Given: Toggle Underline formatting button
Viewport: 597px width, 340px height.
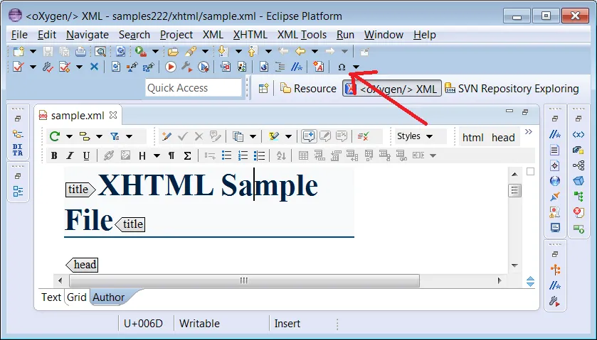Looking at the screenshot, I should click(x=86, y=155).
